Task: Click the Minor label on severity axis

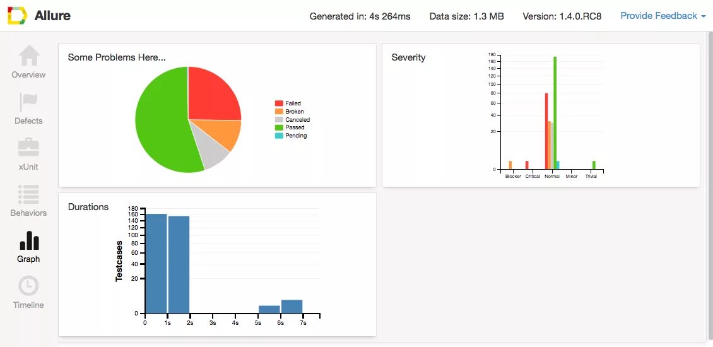Action: pos(572,177)
